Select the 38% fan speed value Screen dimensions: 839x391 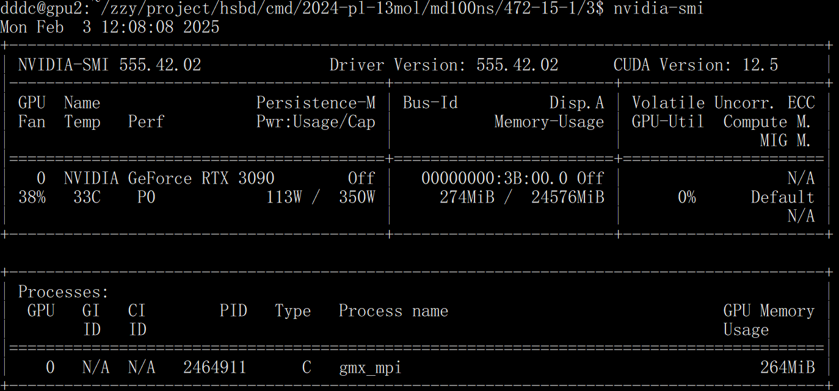coord(32,198)
